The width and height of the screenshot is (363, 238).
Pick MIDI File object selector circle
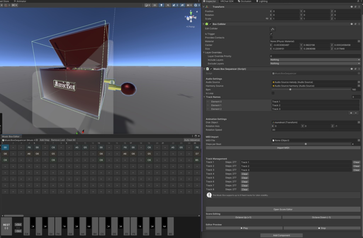point(359,140)
